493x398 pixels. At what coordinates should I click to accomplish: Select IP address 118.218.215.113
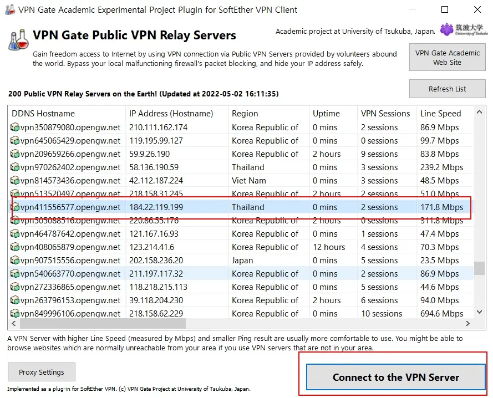158,287
